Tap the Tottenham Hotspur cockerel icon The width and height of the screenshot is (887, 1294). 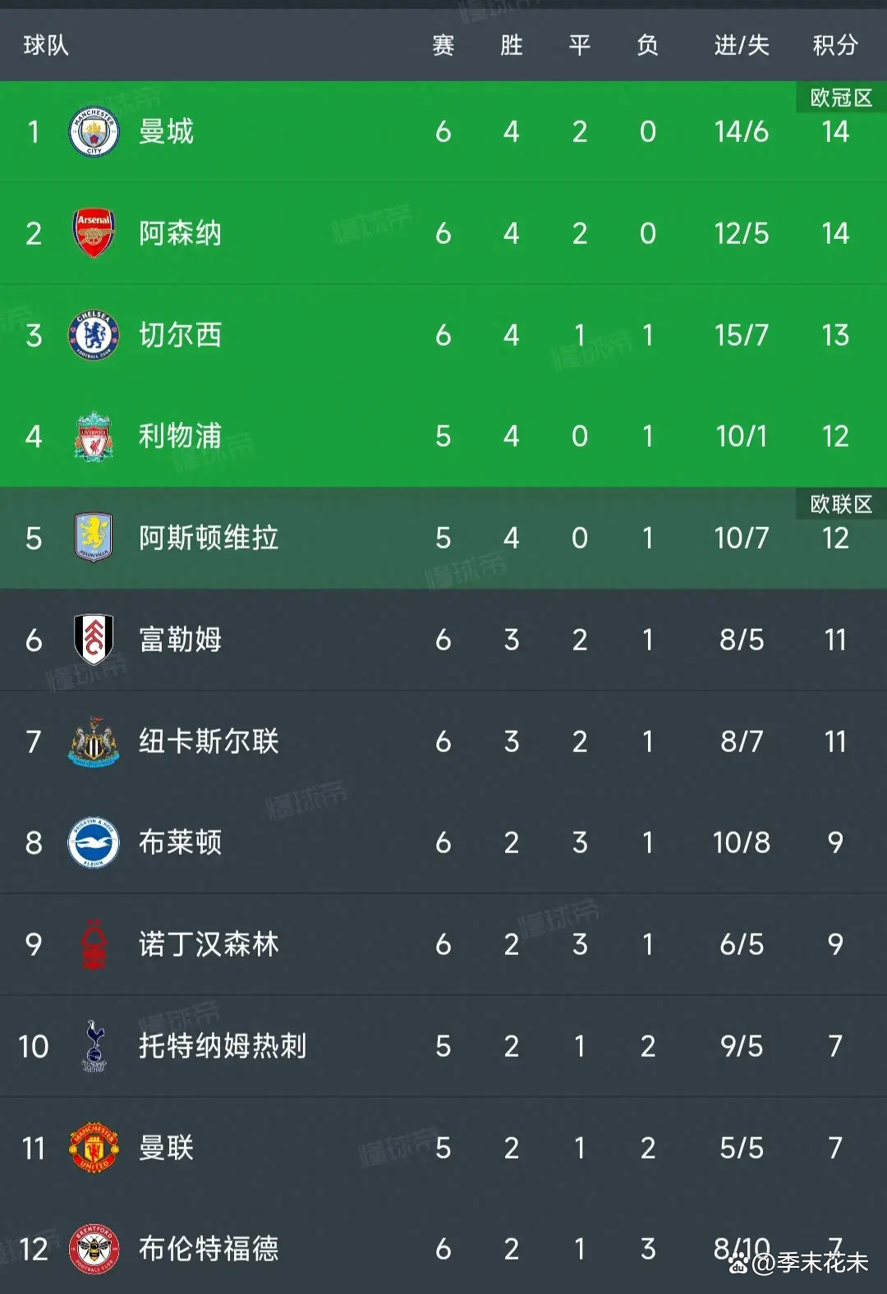pos(94,1045)
